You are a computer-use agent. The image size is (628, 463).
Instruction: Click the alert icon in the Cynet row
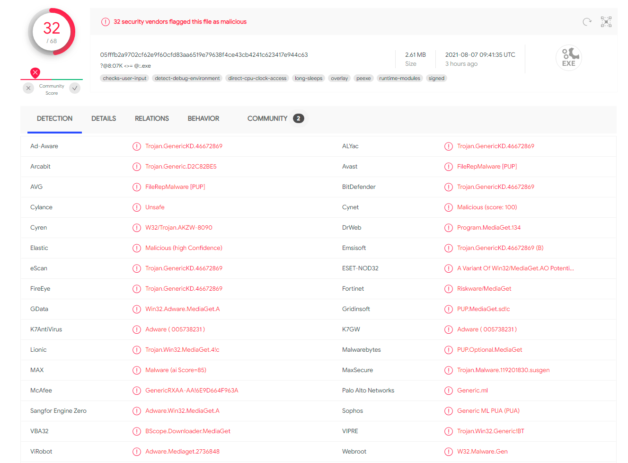click(x=449, y=207)
